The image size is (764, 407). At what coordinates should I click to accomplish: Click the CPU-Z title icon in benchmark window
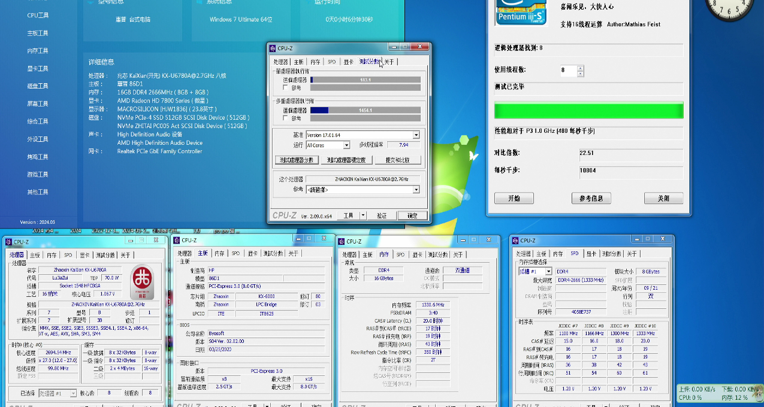coord(273,48)
